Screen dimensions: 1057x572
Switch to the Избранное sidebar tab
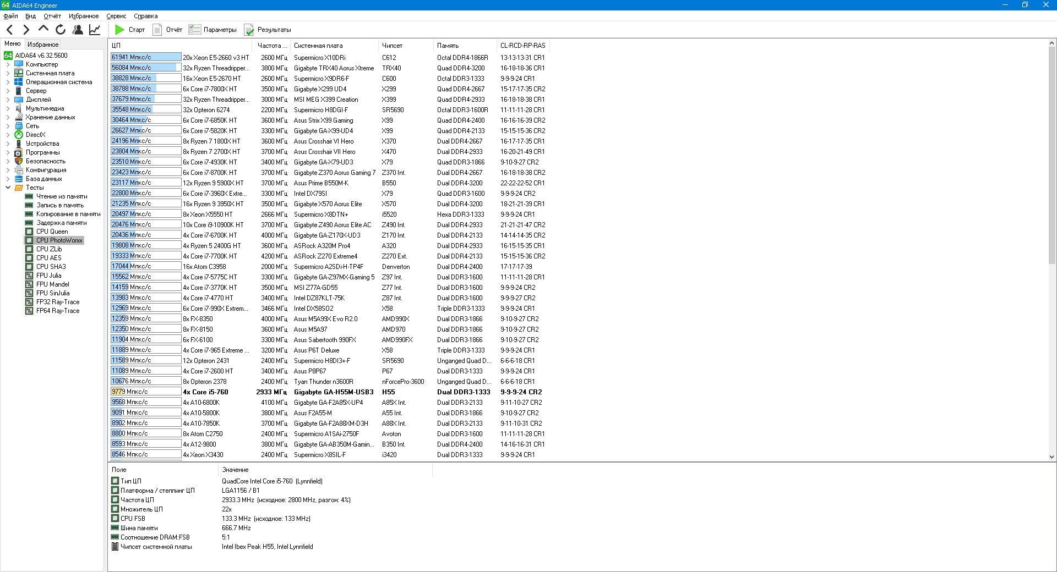pos(43,45)
